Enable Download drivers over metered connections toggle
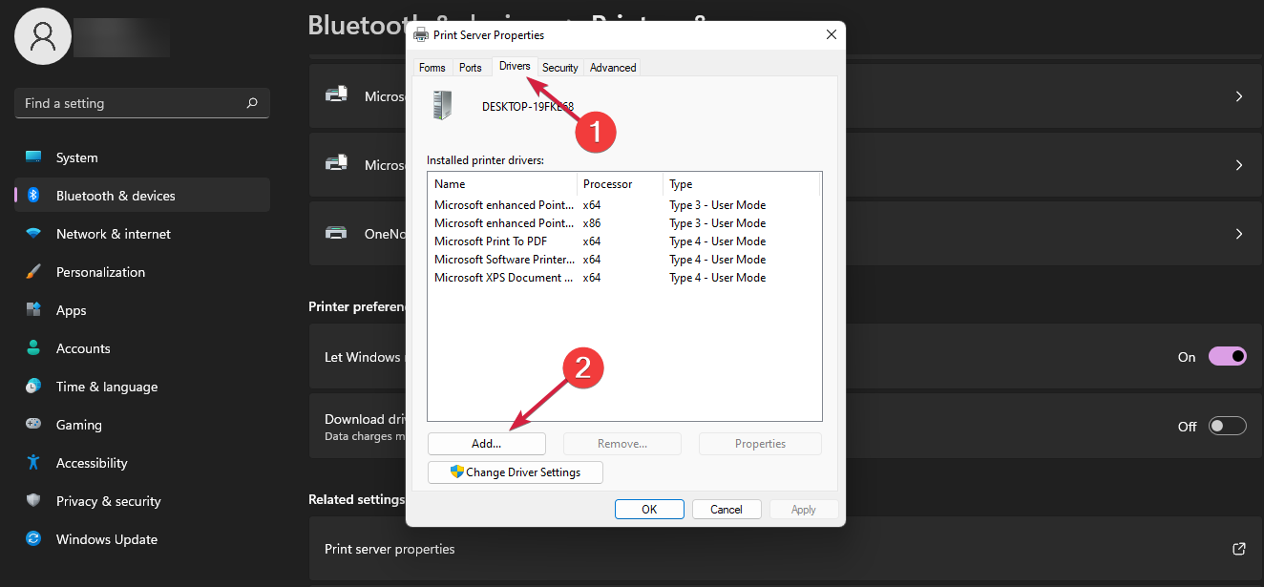 [1228, 427]
